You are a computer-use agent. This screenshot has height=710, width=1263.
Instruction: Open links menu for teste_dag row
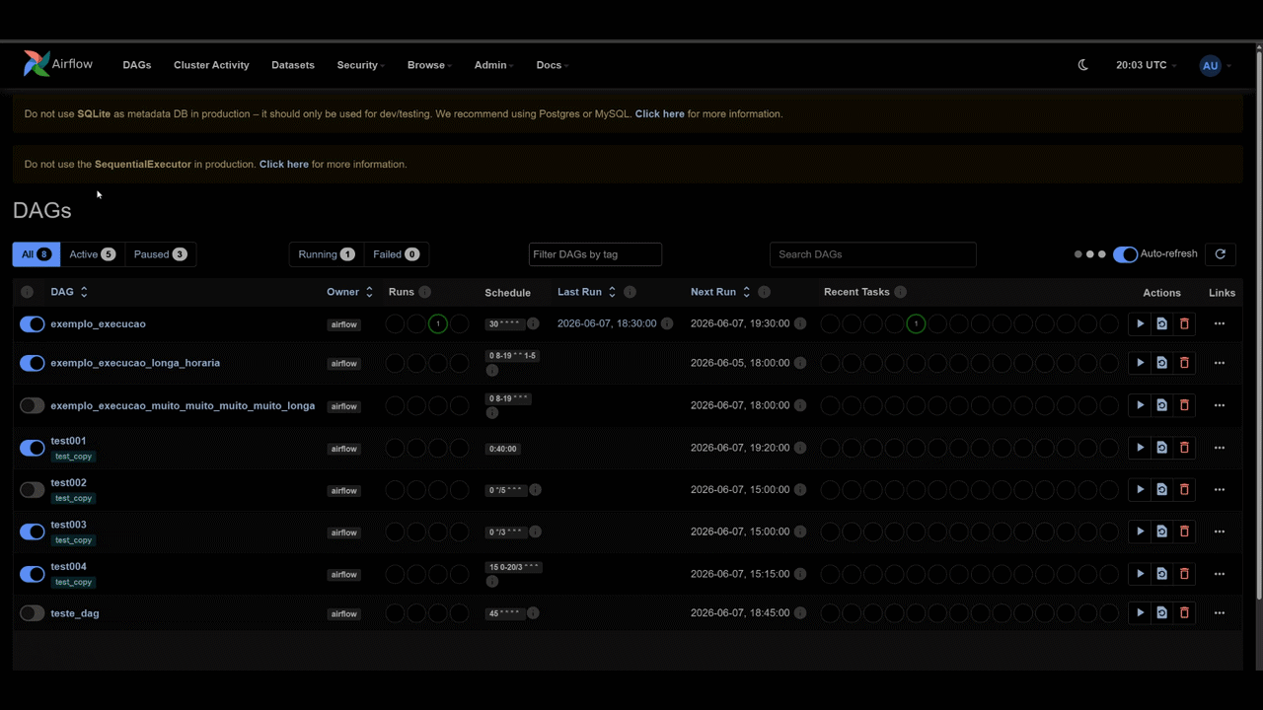[x=1220, y=612]
